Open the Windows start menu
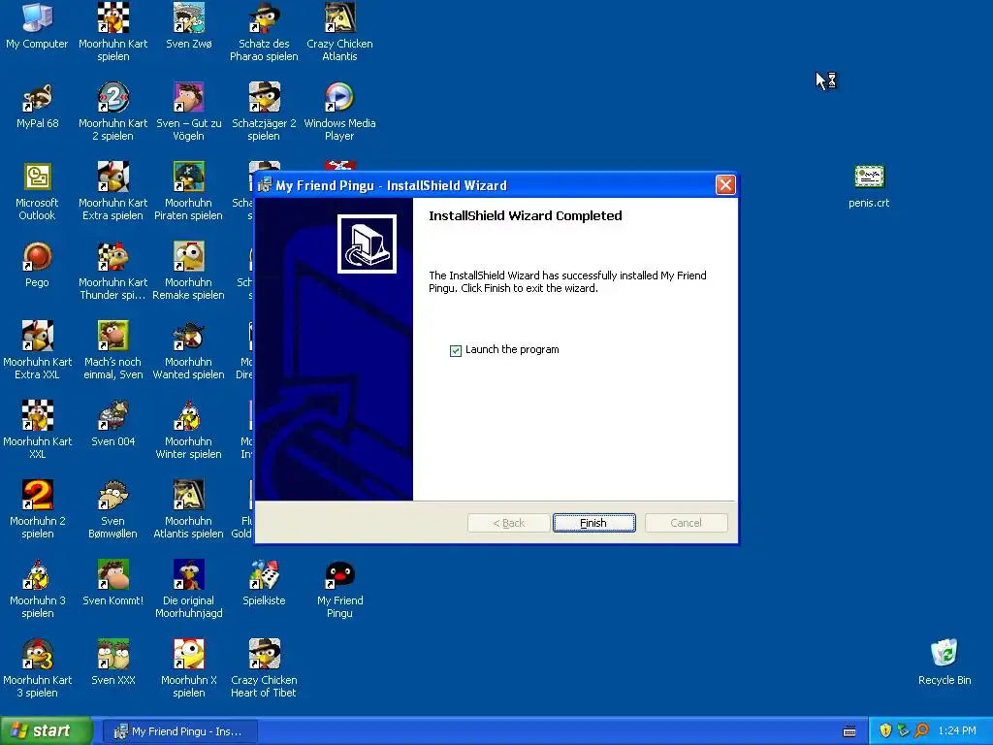Screen dimensions: 993x745 [x=47, y=731]
